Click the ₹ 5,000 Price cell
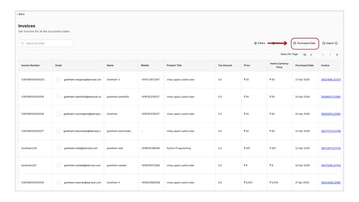This screenshot has width=359, height=202. [248, 182]
